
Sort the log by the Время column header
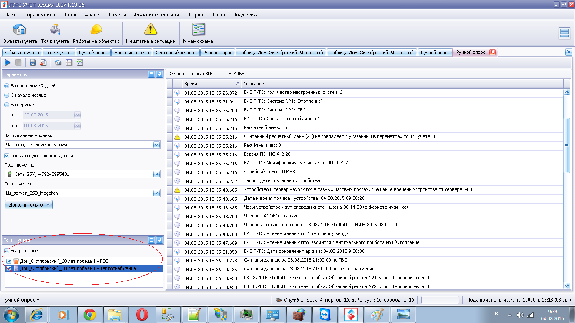pyautogui.click(x=212, y=84)
